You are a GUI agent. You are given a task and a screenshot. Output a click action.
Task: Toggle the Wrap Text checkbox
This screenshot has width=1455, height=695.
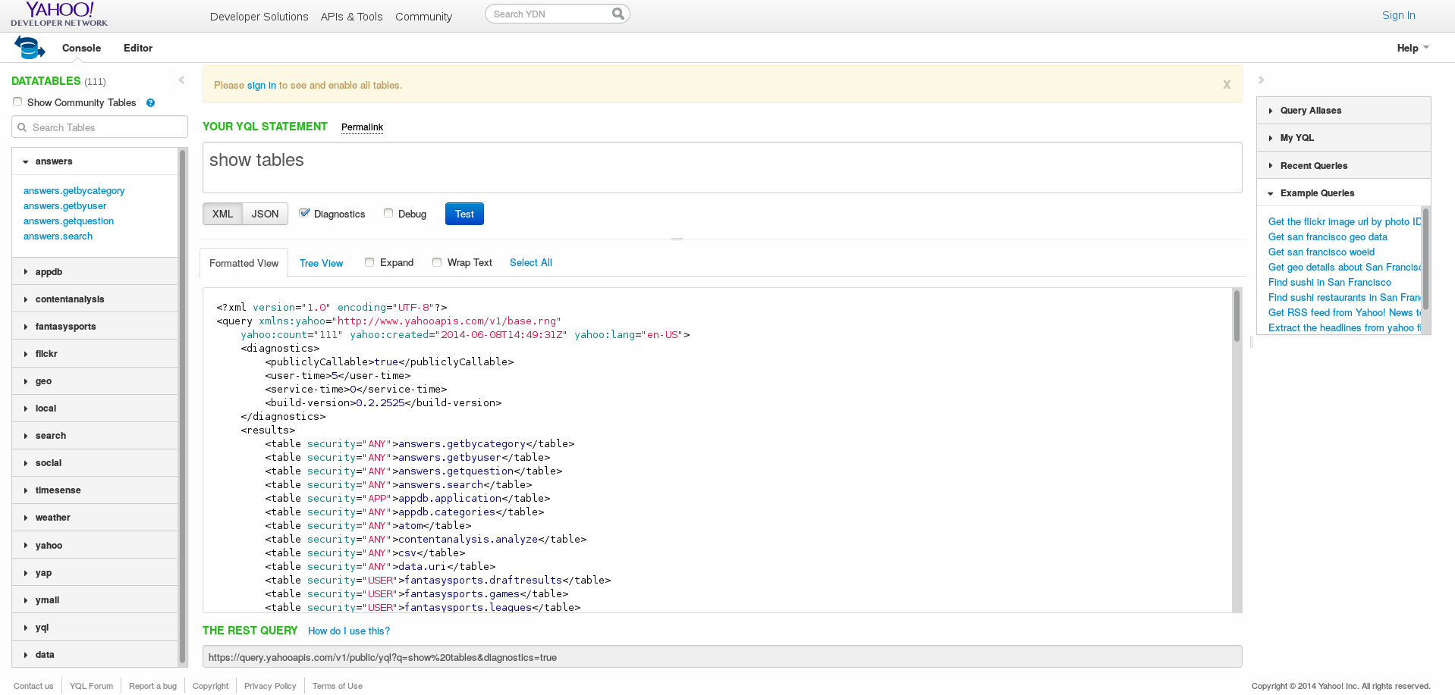(437, 261)
